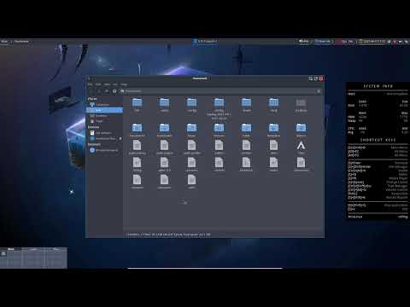The image size is (410, 307).
Task: Select the grey-icon item among the blue folders
Action: (x=301, y=105)
